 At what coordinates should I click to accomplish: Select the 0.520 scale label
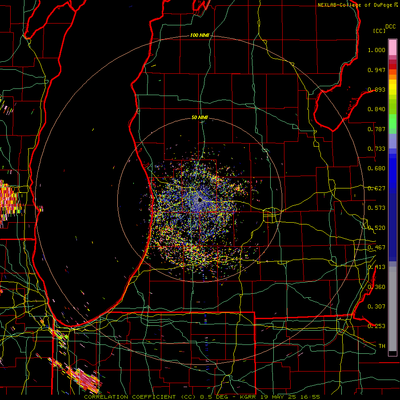376,228
